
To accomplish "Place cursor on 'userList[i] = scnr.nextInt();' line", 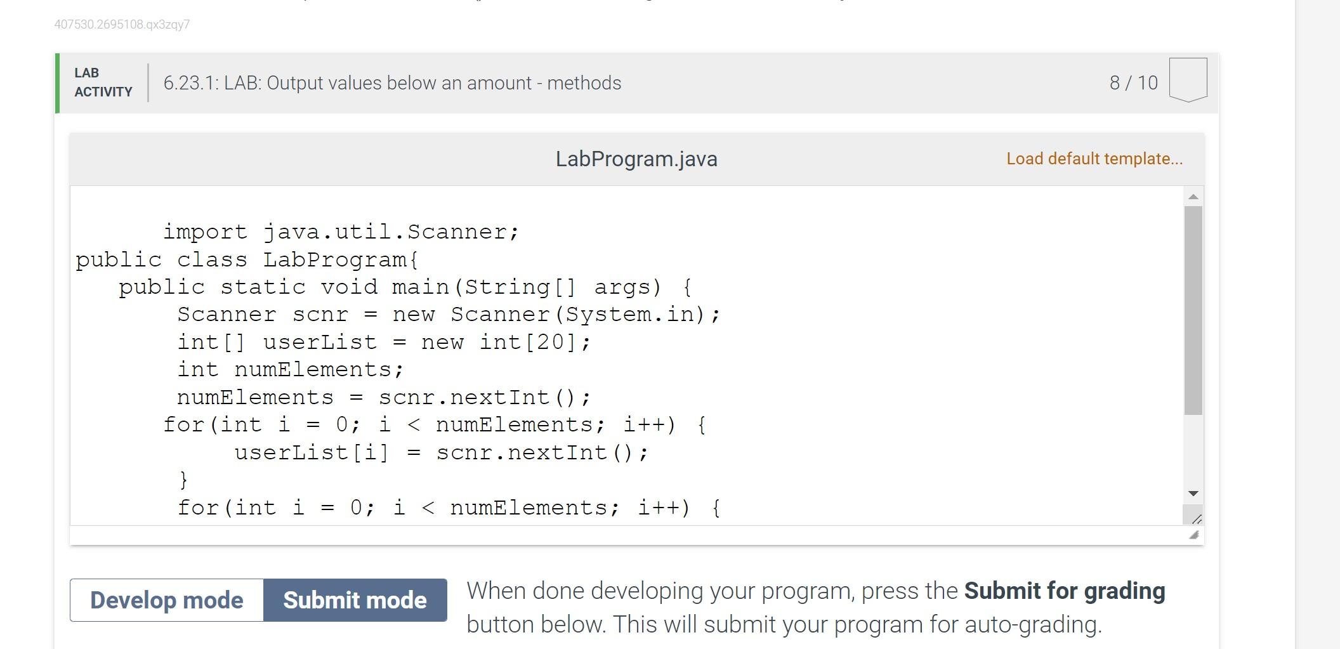I will point(442,453).
